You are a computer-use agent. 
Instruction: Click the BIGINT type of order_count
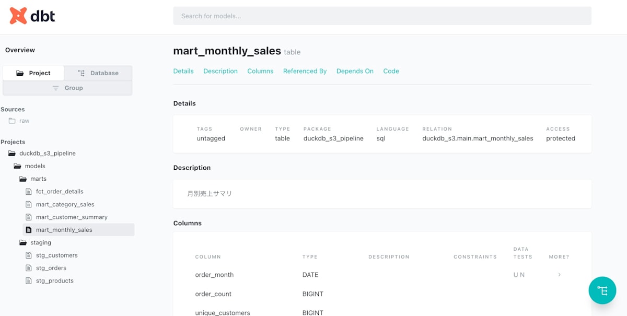point(313,294)
